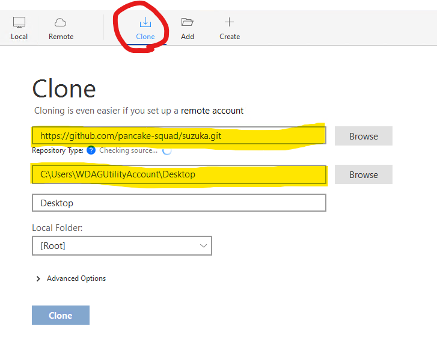Click the Checking source loading spinner

click(x=167, y=151)
